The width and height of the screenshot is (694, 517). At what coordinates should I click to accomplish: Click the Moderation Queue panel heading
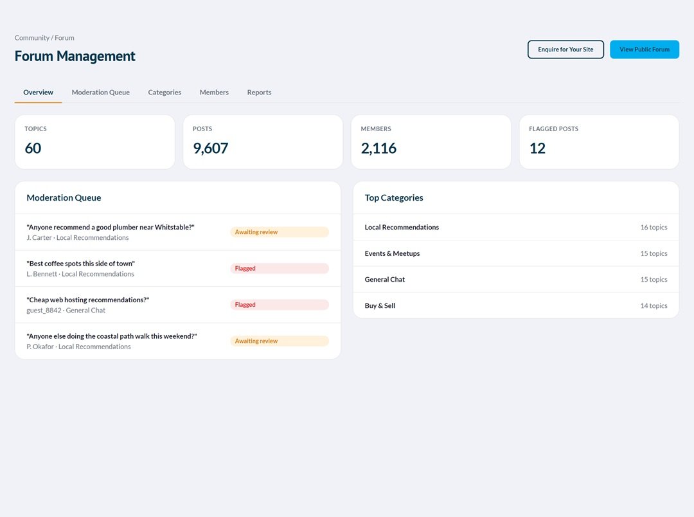point(64,198)
